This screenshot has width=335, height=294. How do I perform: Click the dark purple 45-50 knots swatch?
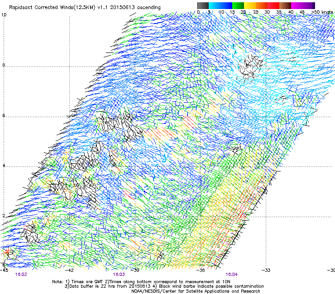point(309,5)
